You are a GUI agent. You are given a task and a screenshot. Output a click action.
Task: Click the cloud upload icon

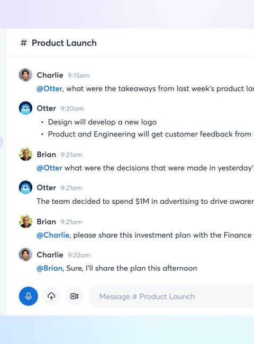(x=51, y=296)
